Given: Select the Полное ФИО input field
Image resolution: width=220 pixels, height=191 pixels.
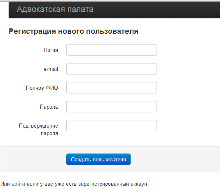Looking at the screenshot, I should click(112, 88).
